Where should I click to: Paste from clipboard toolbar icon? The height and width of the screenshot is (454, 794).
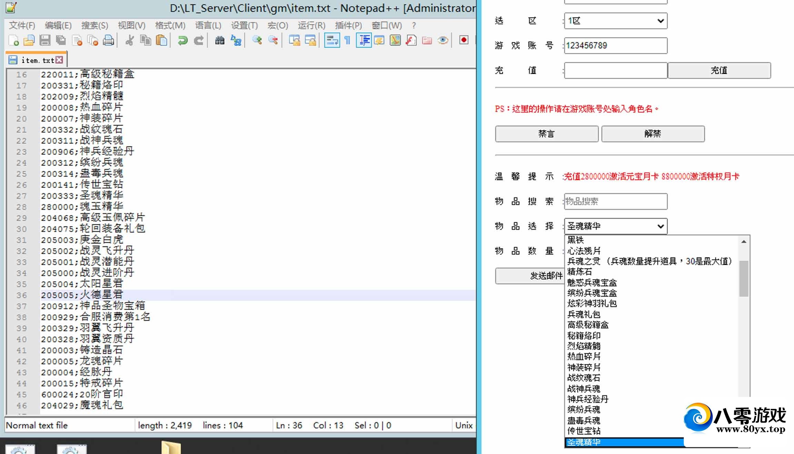161,40
